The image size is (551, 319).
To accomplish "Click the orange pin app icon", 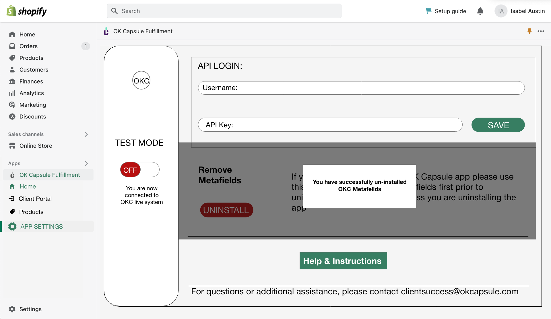I will coord(529,31).
